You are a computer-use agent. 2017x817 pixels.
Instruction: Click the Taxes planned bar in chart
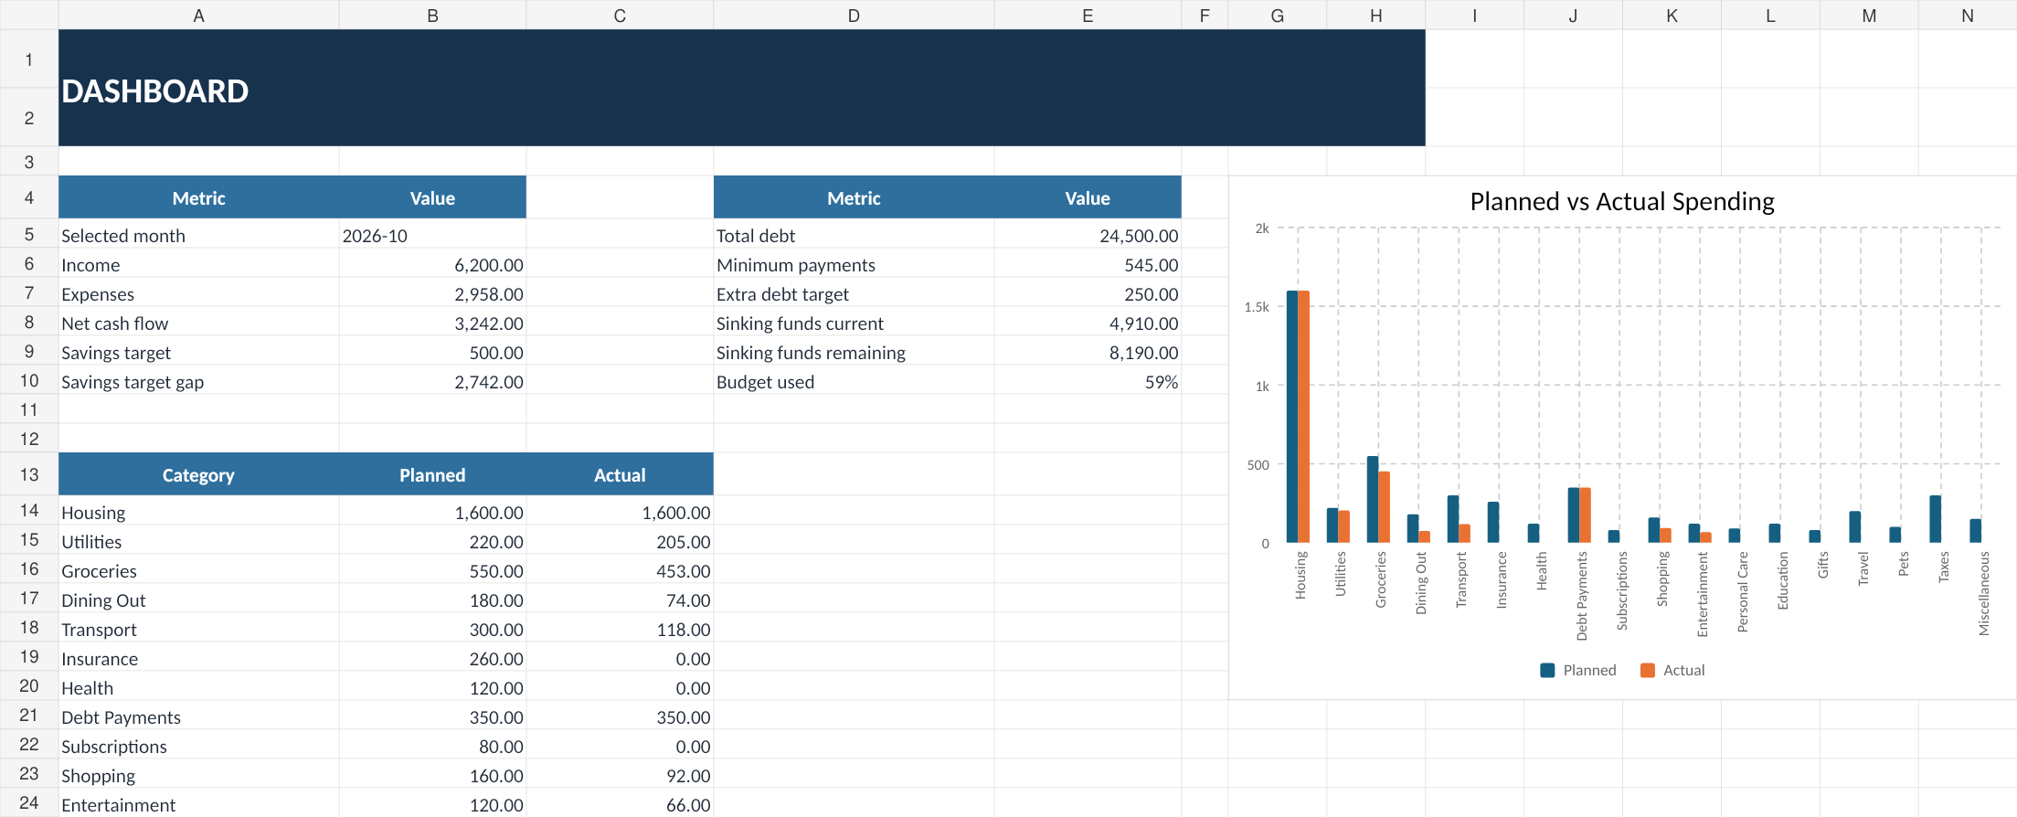(1935, 519)
